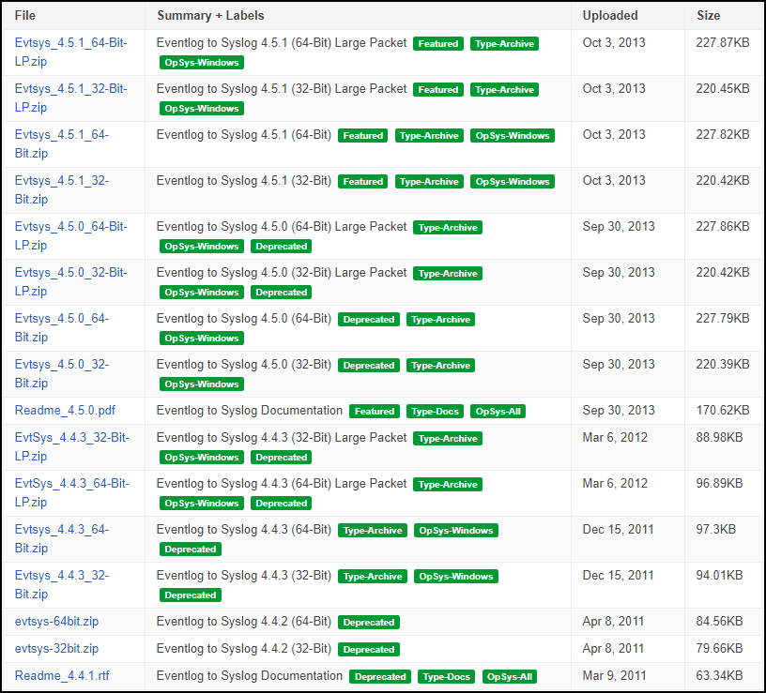
Task: Select size value 97.3KB
Action: [x=715, y=530]
